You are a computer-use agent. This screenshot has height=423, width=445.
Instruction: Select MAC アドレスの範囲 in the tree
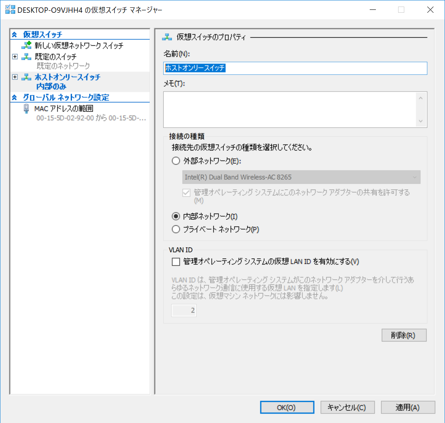click(64, 108)
